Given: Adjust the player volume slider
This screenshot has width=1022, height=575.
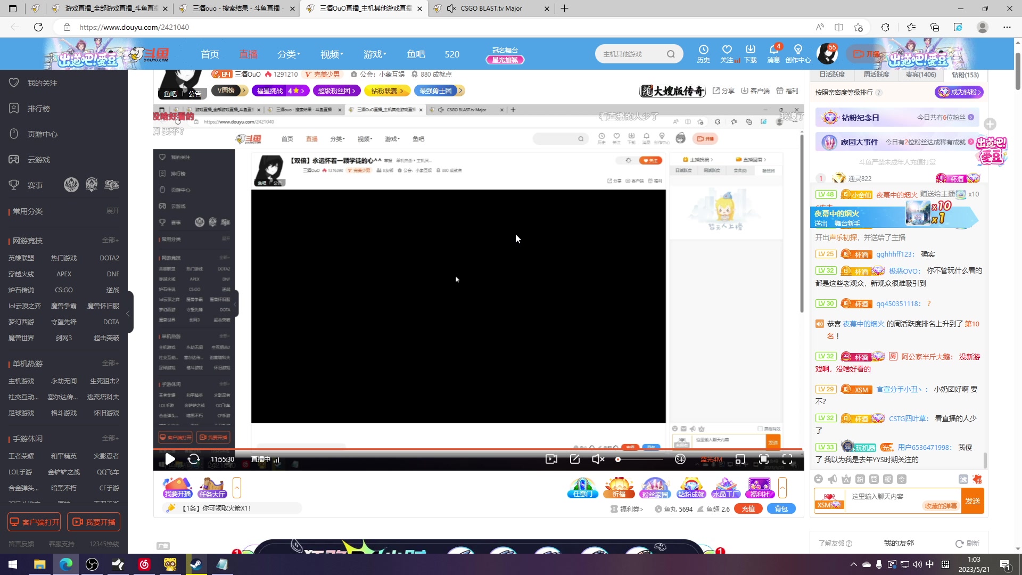Looking at the screenshot, I should tap(639, 459).
